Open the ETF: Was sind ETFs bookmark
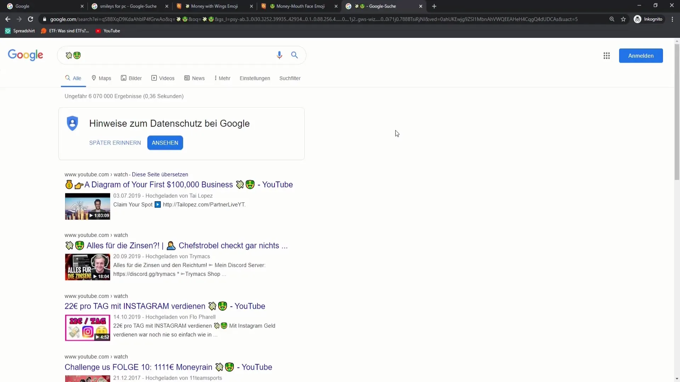The height and width of the screenshot is (382, 680). click(x=65, y=31)
